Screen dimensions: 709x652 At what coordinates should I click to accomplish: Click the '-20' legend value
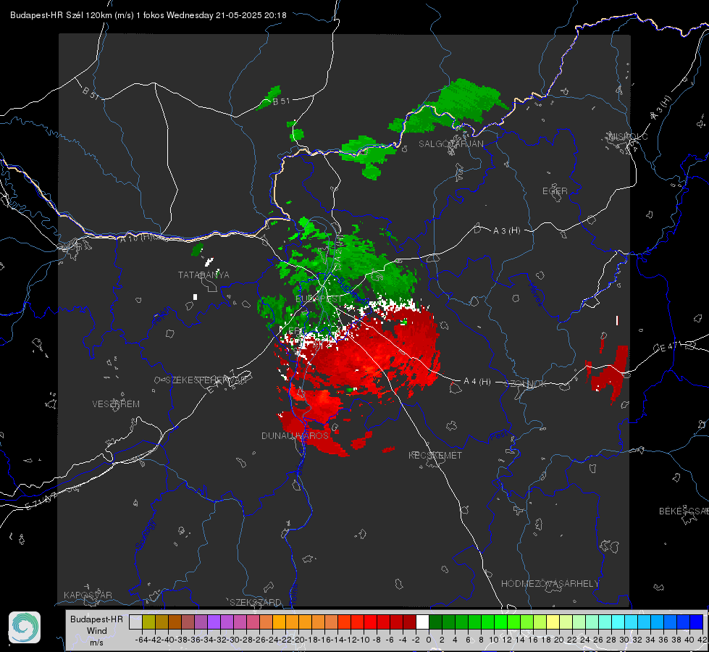click(298, 640)
